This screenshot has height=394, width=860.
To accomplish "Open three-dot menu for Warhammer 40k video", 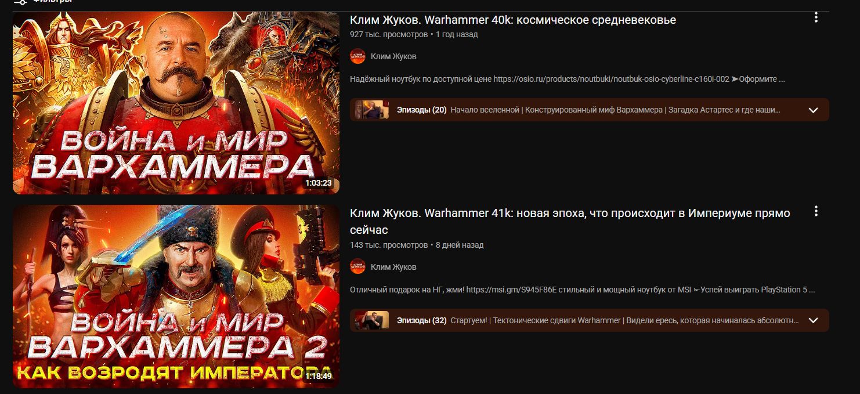I will click(816, 17).
